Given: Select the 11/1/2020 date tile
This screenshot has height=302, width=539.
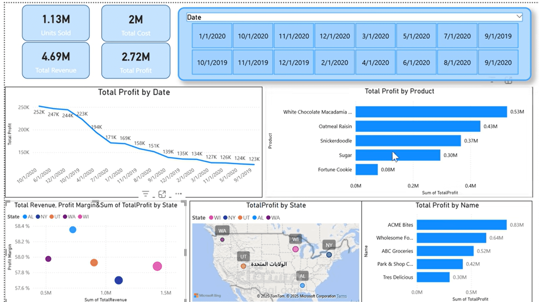Looking at the screenshot, I should (294, 36).
